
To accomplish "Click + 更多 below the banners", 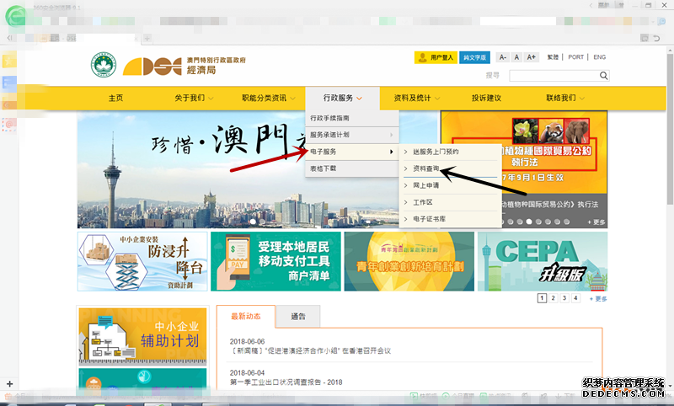I will point(598,298).
